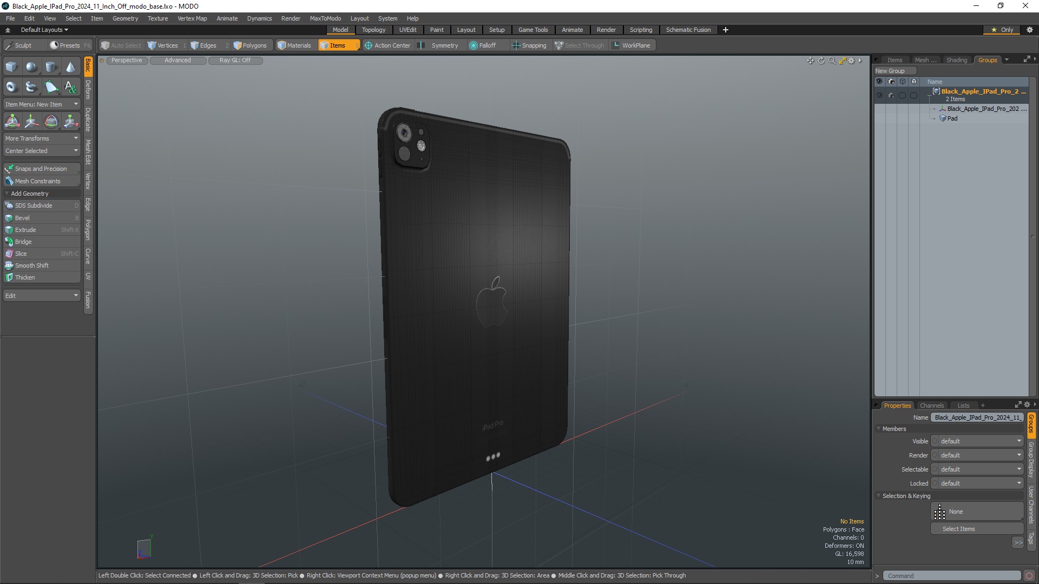Screen dimensions: 1039x584
Task: Activate the combined Transform tool
Action: (x=12, y=121)
